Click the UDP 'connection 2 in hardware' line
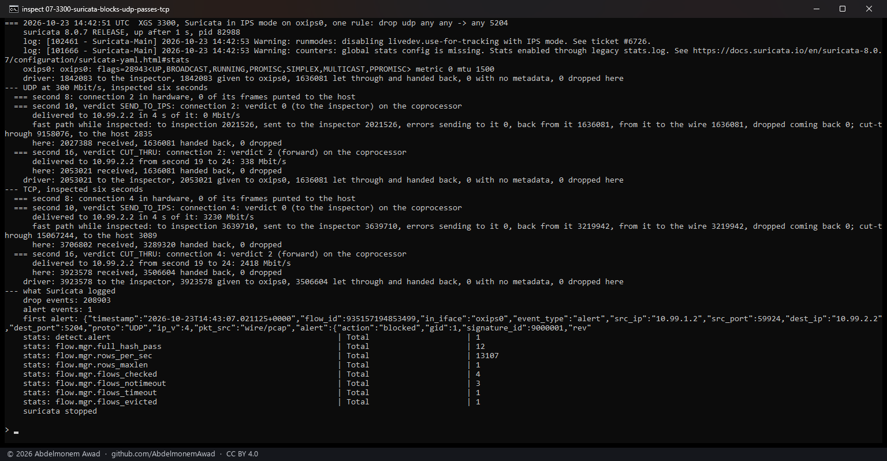This screenshot has height=461, width=887. pos(185,97)
